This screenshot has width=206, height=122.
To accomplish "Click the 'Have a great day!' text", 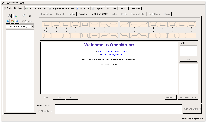I will click(x=109, y=64).
